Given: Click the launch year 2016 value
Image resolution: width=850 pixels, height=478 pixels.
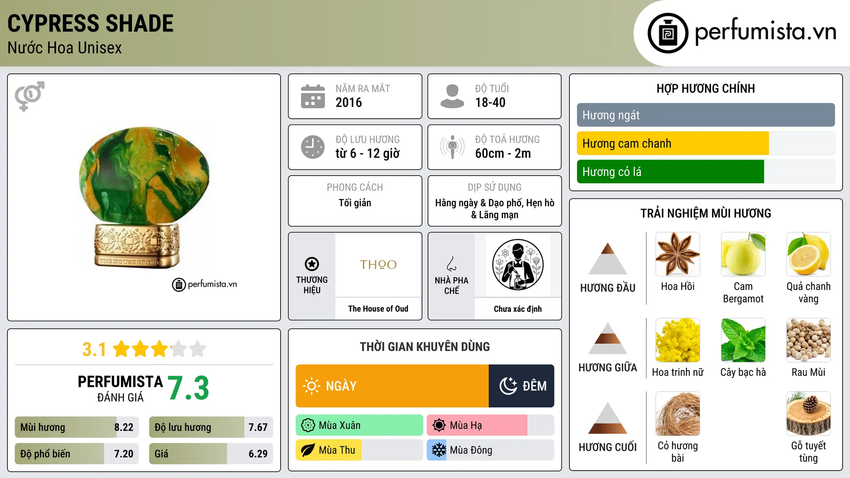Looking at the screenshot, I should click(349, 102).
